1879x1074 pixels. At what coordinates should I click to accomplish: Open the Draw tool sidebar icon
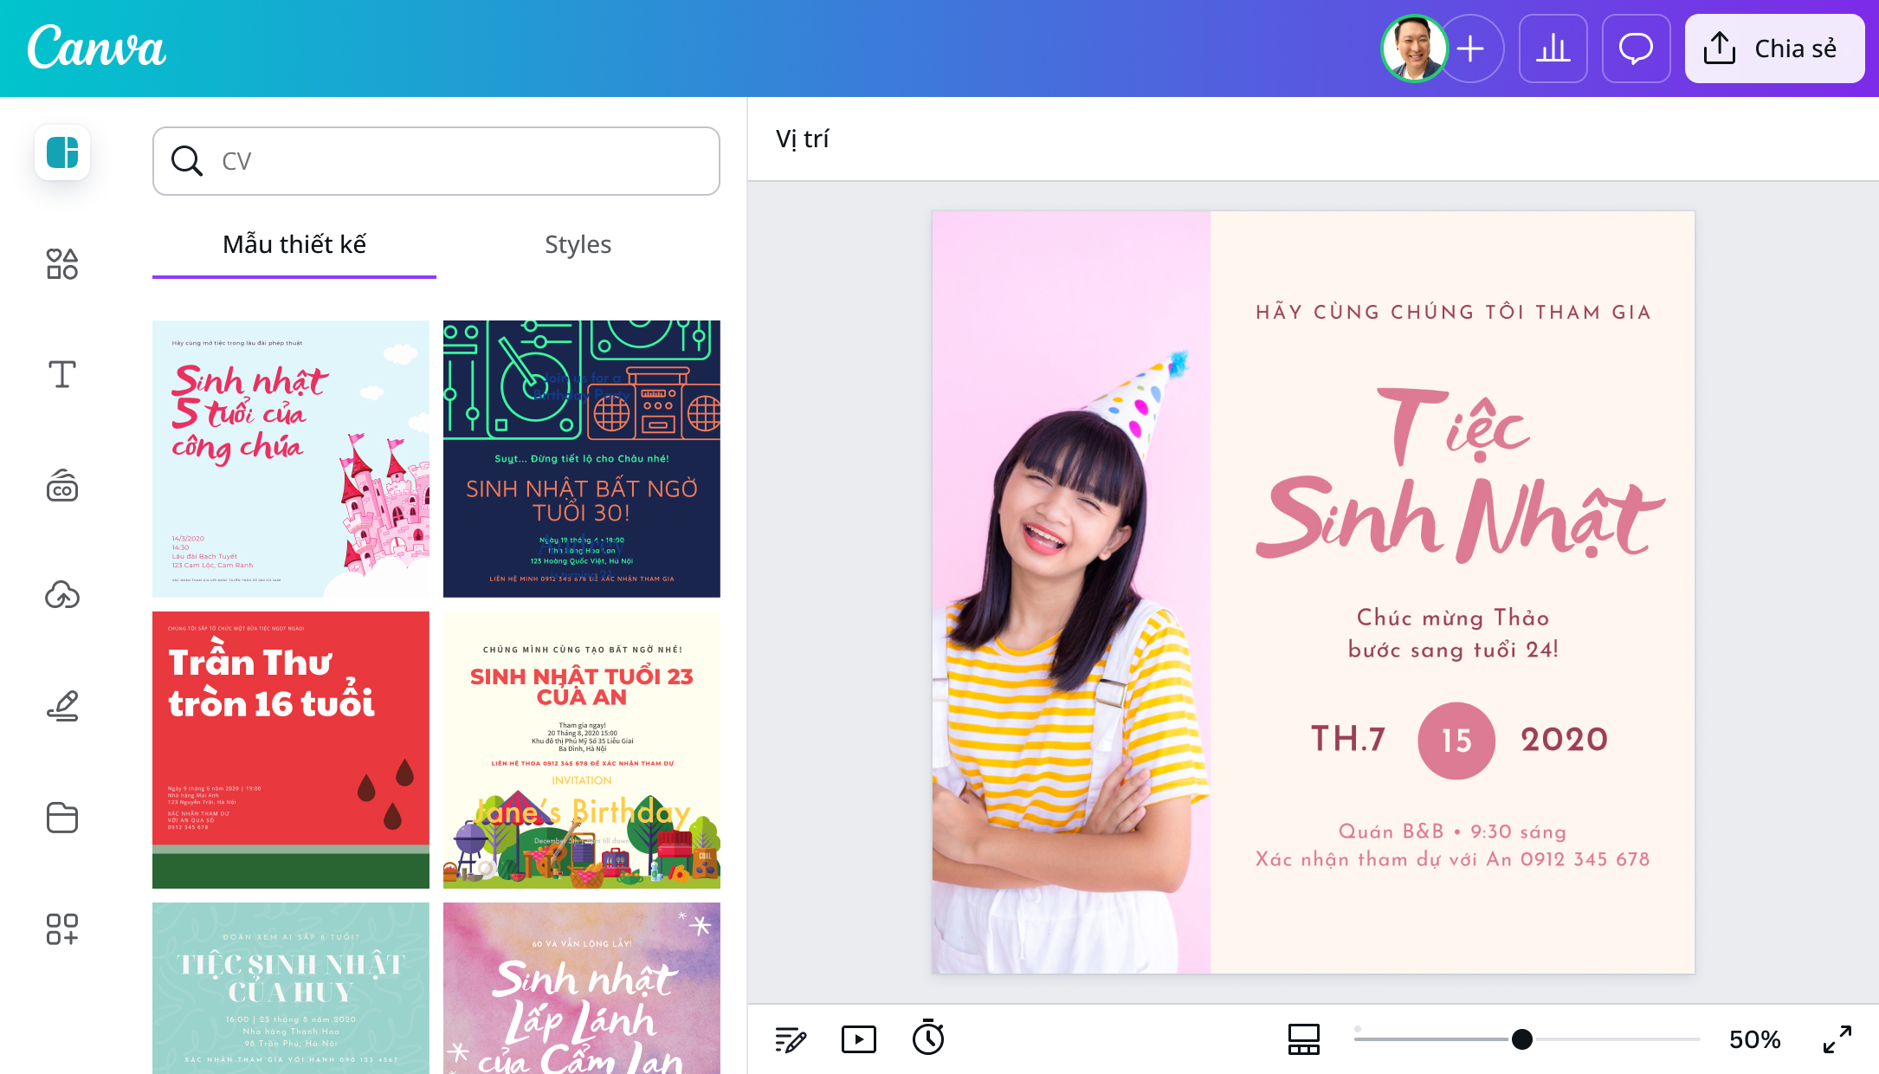click(x=62, y=707)
